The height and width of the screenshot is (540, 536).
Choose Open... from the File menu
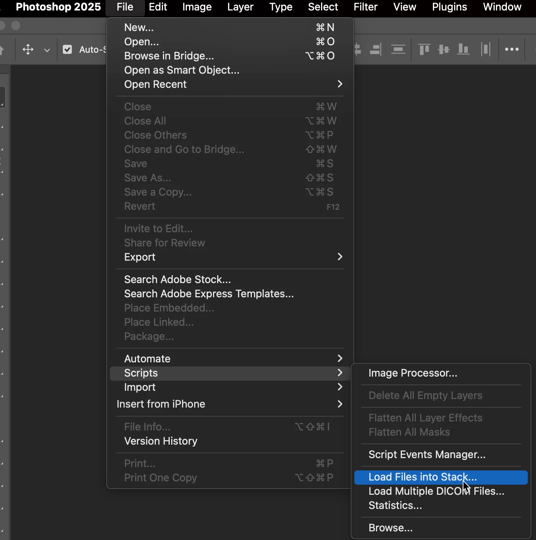point(230,42)
